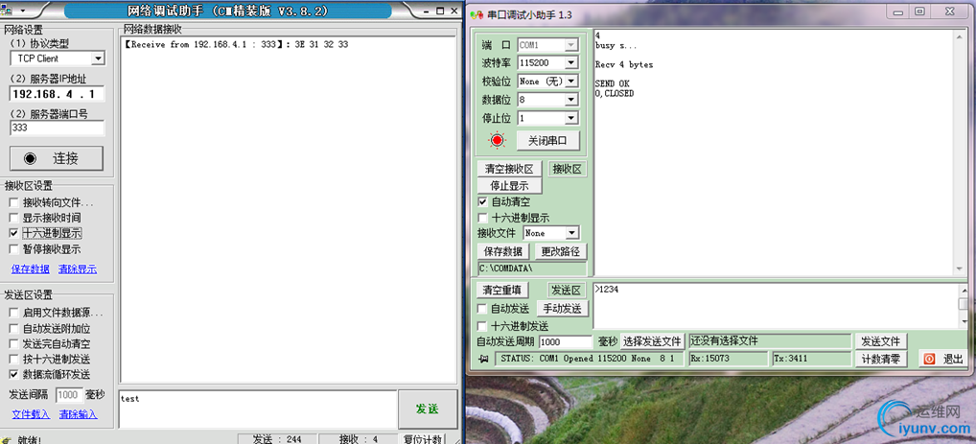Click the pin icon in serial helper status bar
This screenshot has width=976, height=444.
[483, 359]
